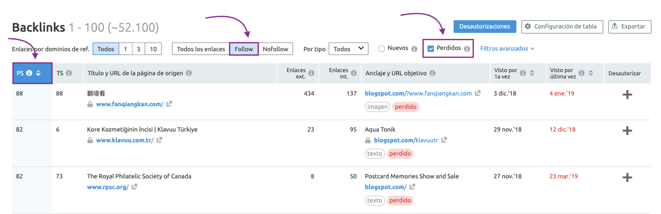Viewport: 661px width, 214px height.
Task: Click the PS column info icon
Action: 29,73
